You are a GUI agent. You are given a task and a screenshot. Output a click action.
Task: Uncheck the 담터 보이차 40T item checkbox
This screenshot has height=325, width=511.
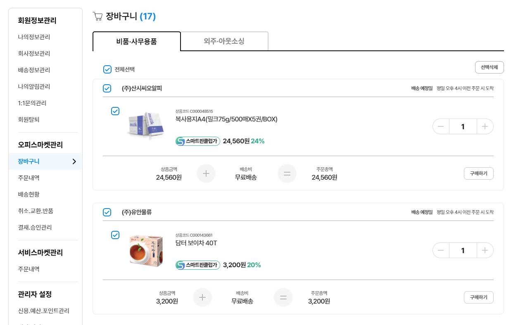pos(115,235)
